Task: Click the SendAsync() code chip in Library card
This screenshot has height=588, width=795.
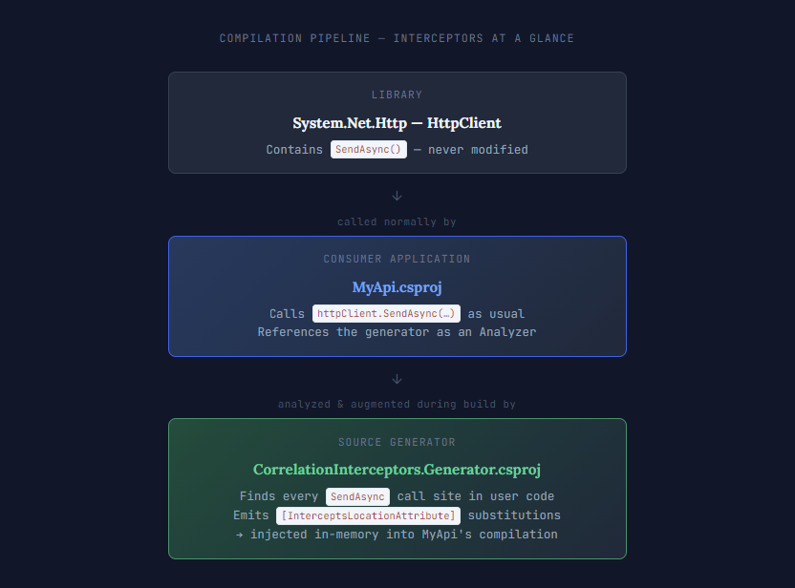Action: tap(369, 150)
